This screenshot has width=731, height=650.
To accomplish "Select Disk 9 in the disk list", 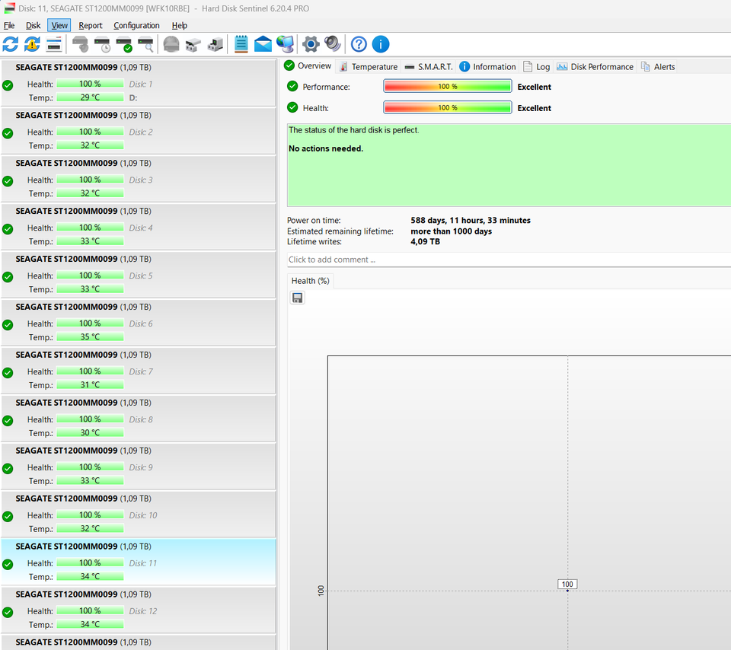I will [139, 467].
